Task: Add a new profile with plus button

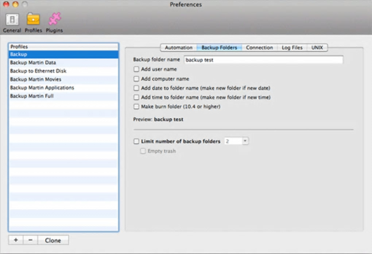Action: coord(16,240)
